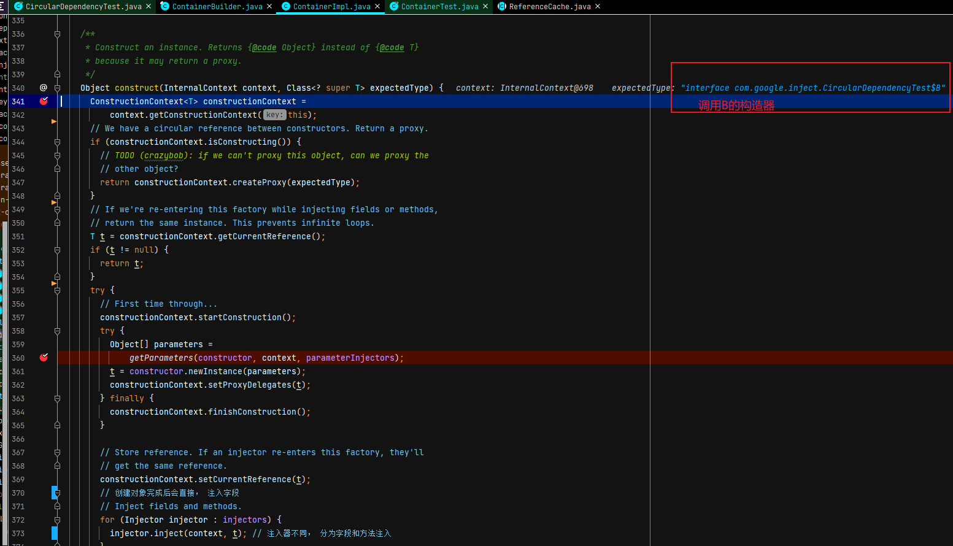Click the fold end marker at line 346
This screenshot has height=546, width=953.
click(57, 169)
